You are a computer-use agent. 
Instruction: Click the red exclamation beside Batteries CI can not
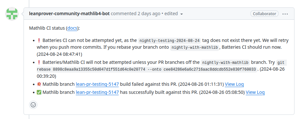[x=39, y=40]
